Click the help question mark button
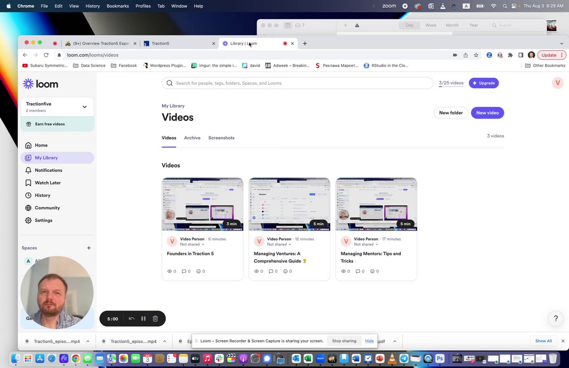Screen dimensions: 569x368 point(556,318)
